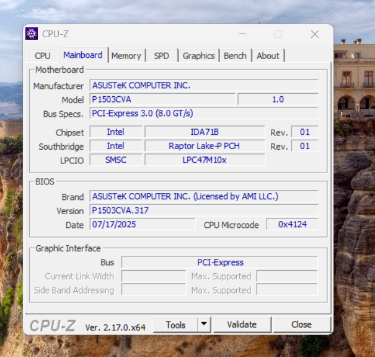Viewport: 375px width, 357px height.
Task: Minimize the CPU-Z window
Action: pos(242,34)
